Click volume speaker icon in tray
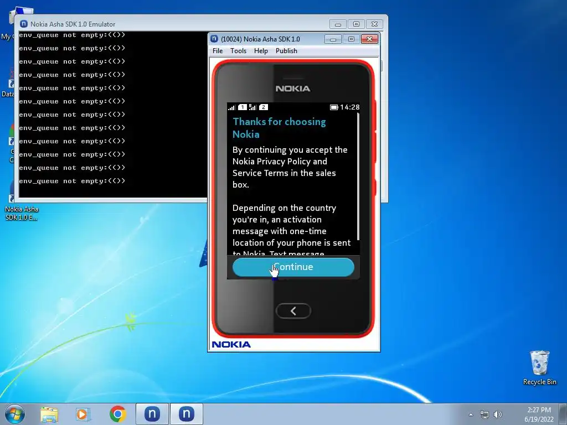 click(x=498, y=414)
